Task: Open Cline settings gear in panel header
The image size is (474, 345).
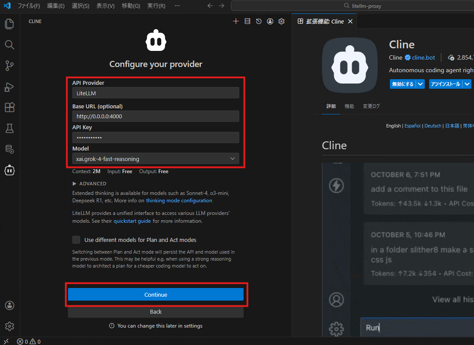Action: coord(281,21)
